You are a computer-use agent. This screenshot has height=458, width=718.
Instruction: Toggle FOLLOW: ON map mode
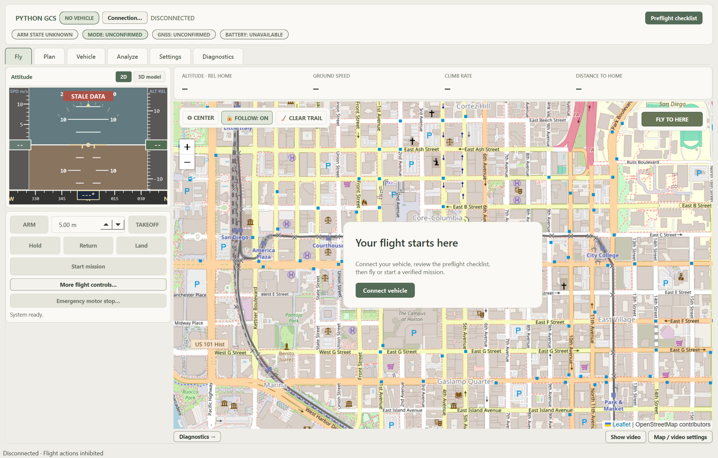[247, 118]
